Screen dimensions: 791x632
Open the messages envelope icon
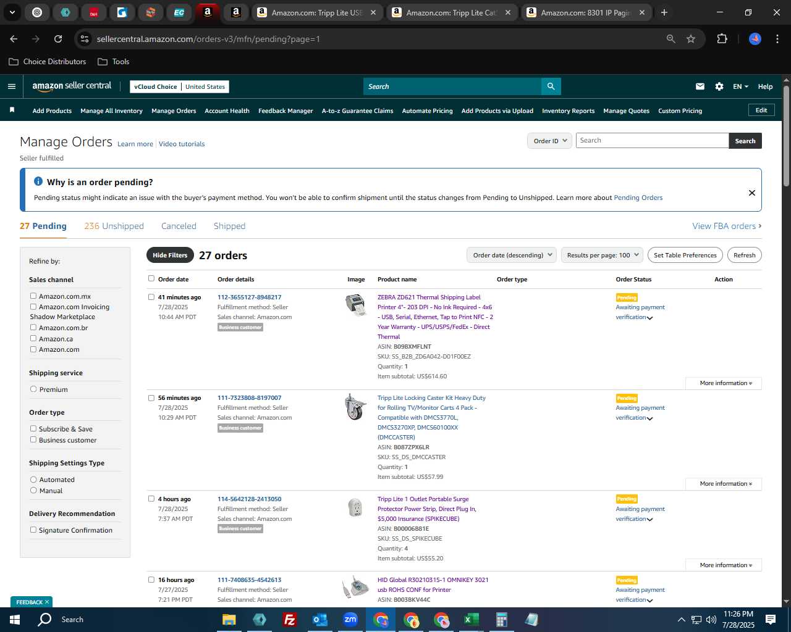(x=700, y=86)
